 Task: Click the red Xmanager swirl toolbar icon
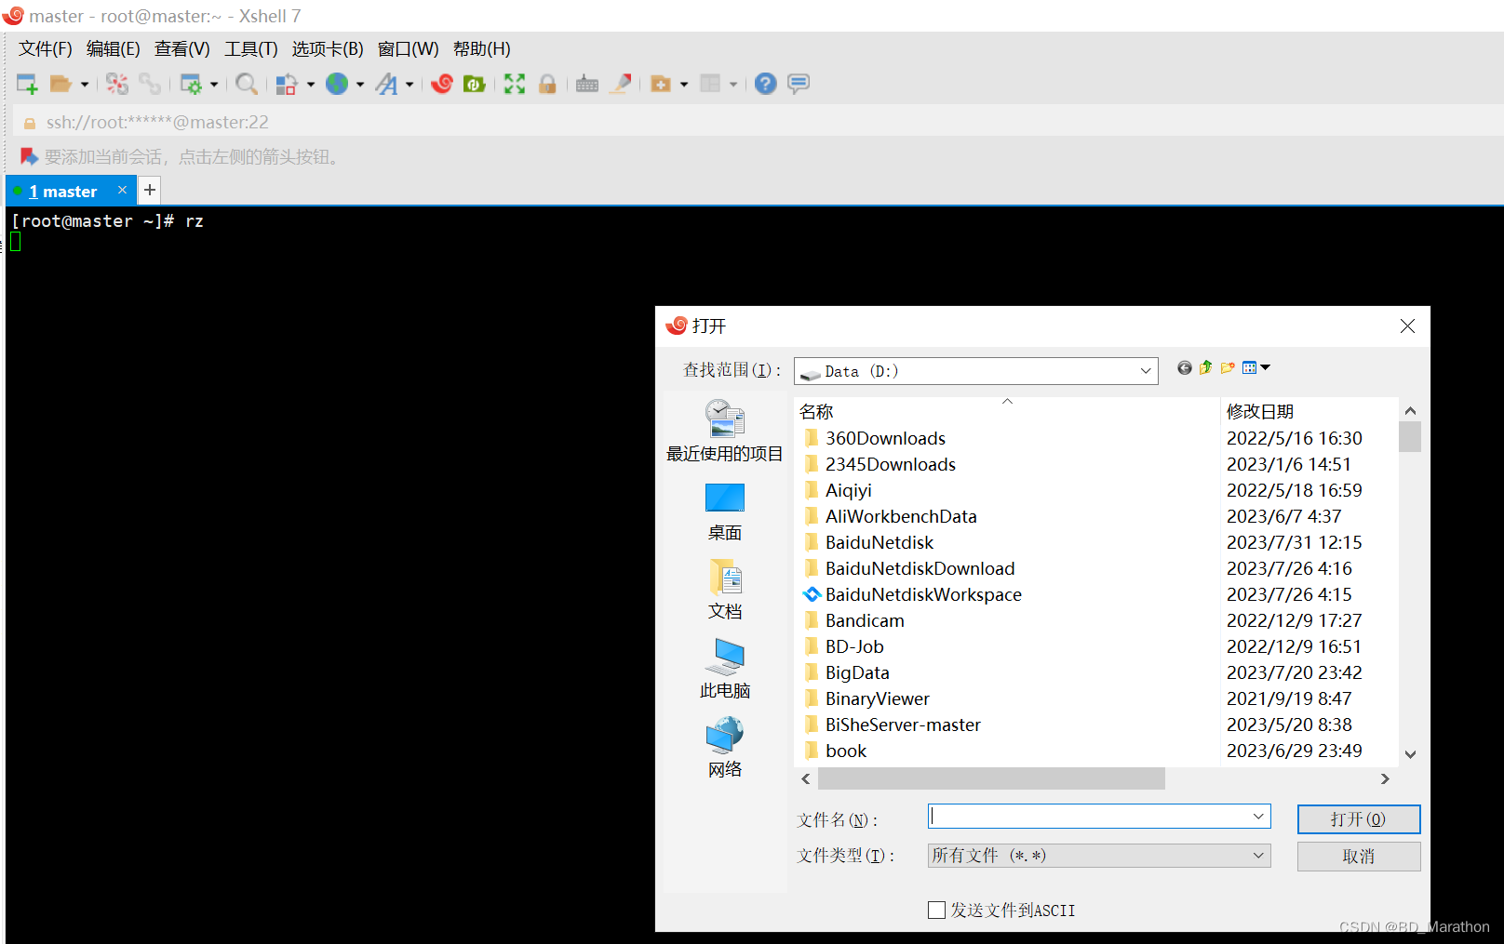point(442,84)
